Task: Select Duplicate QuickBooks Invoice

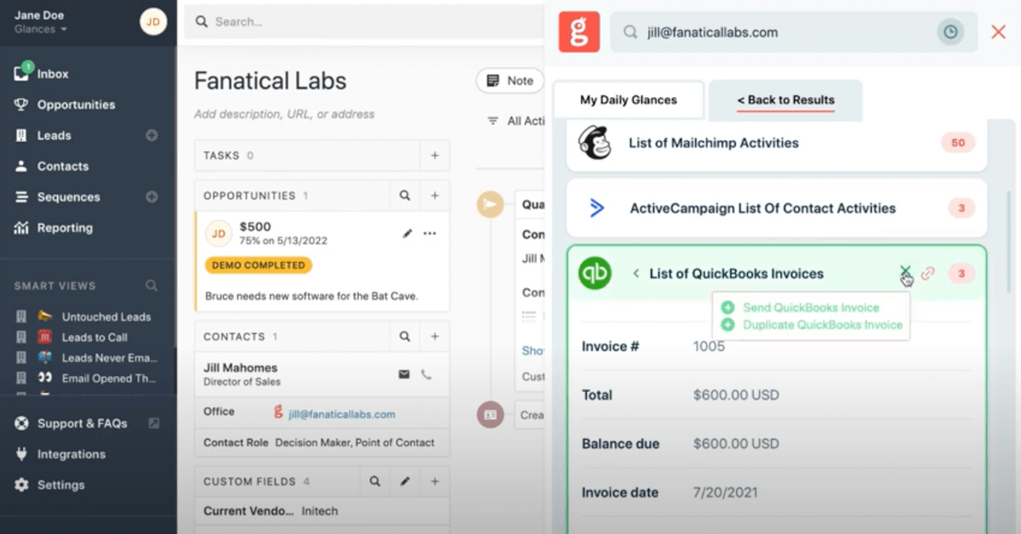Action: 812,325
